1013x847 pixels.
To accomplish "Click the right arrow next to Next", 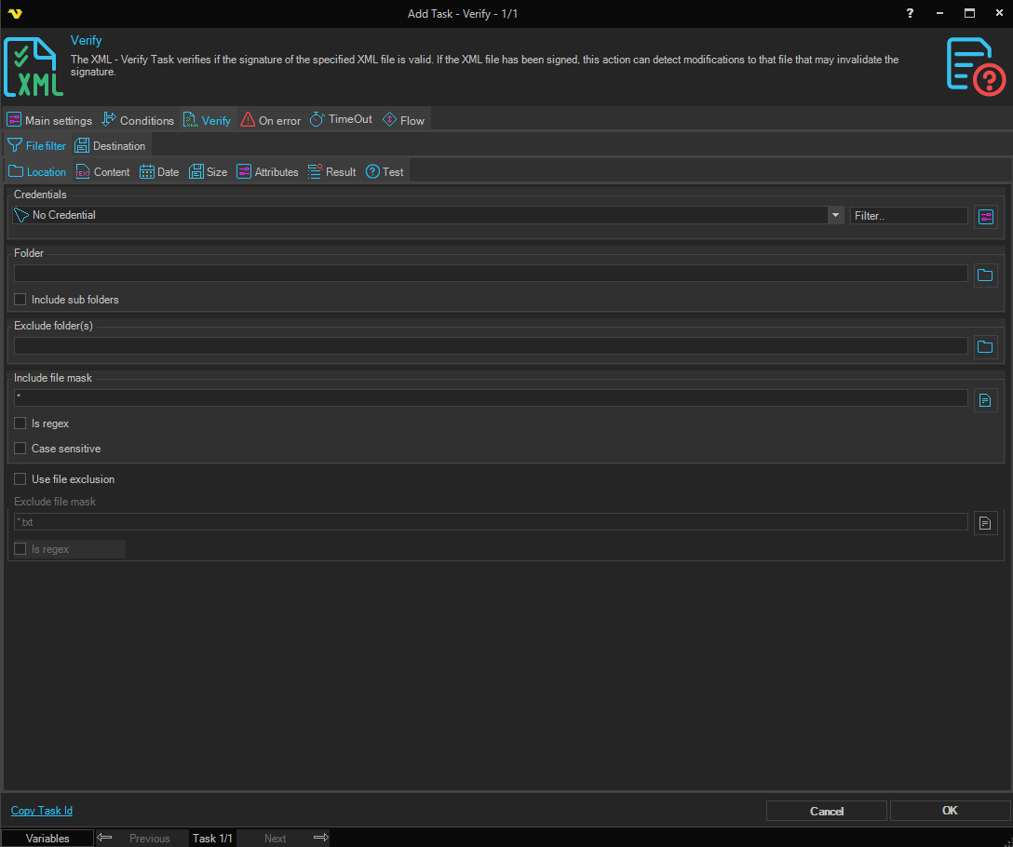I will [x=320, y=838].
